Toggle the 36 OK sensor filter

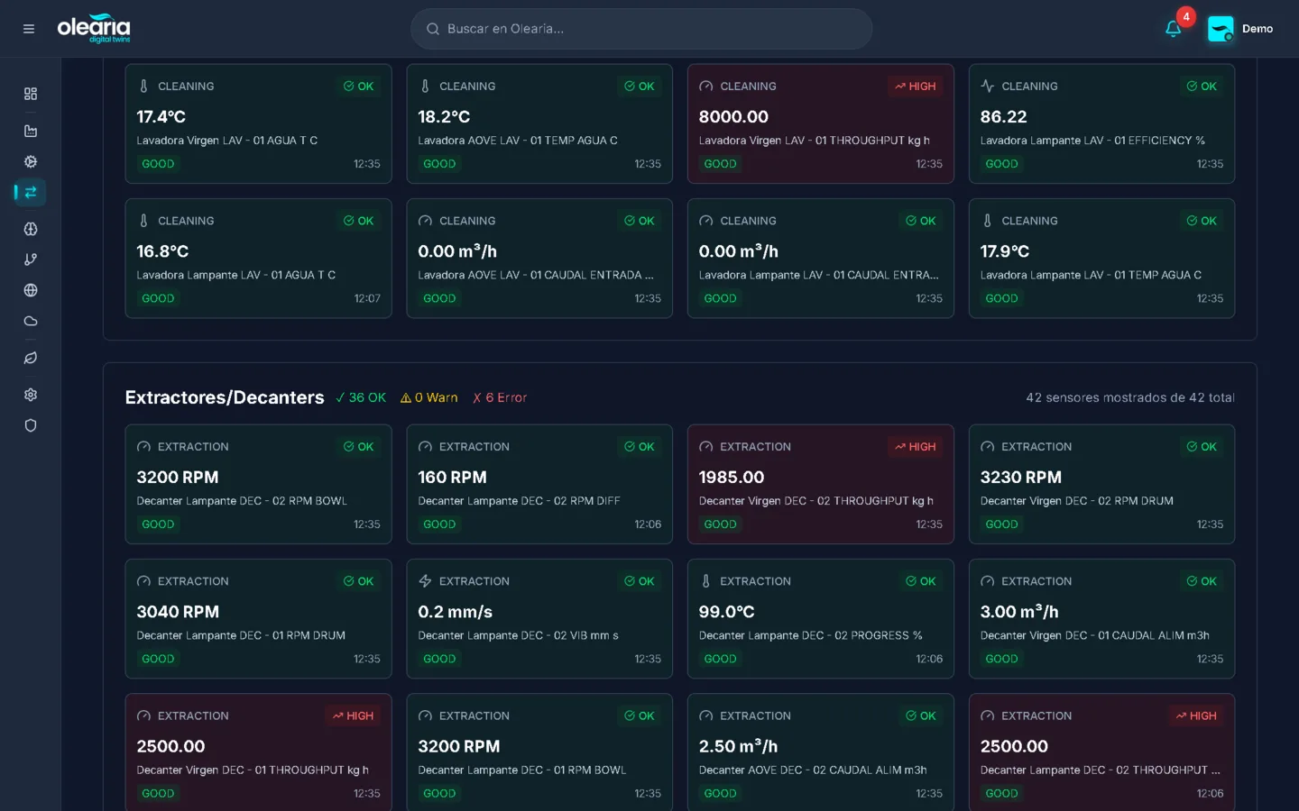361,397
